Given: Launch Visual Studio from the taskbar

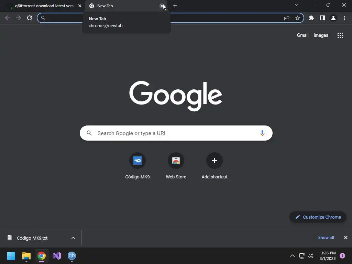Looking at the screenshot, I should point(57,256).
